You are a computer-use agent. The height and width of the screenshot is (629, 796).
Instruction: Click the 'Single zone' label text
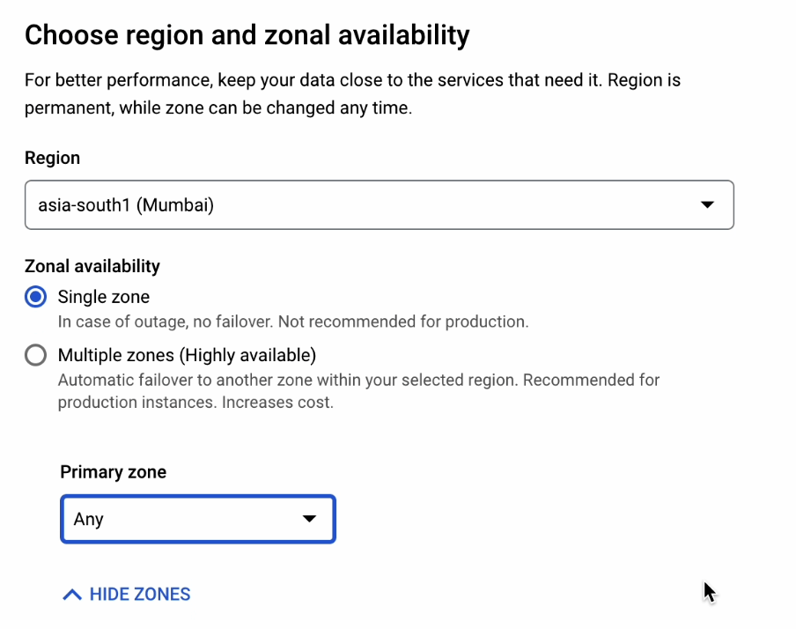[x=104, y=297]
